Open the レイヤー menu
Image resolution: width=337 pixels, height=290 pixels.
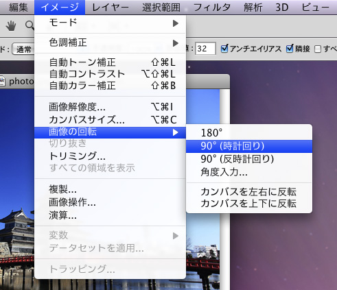click(x=111, y=8)
